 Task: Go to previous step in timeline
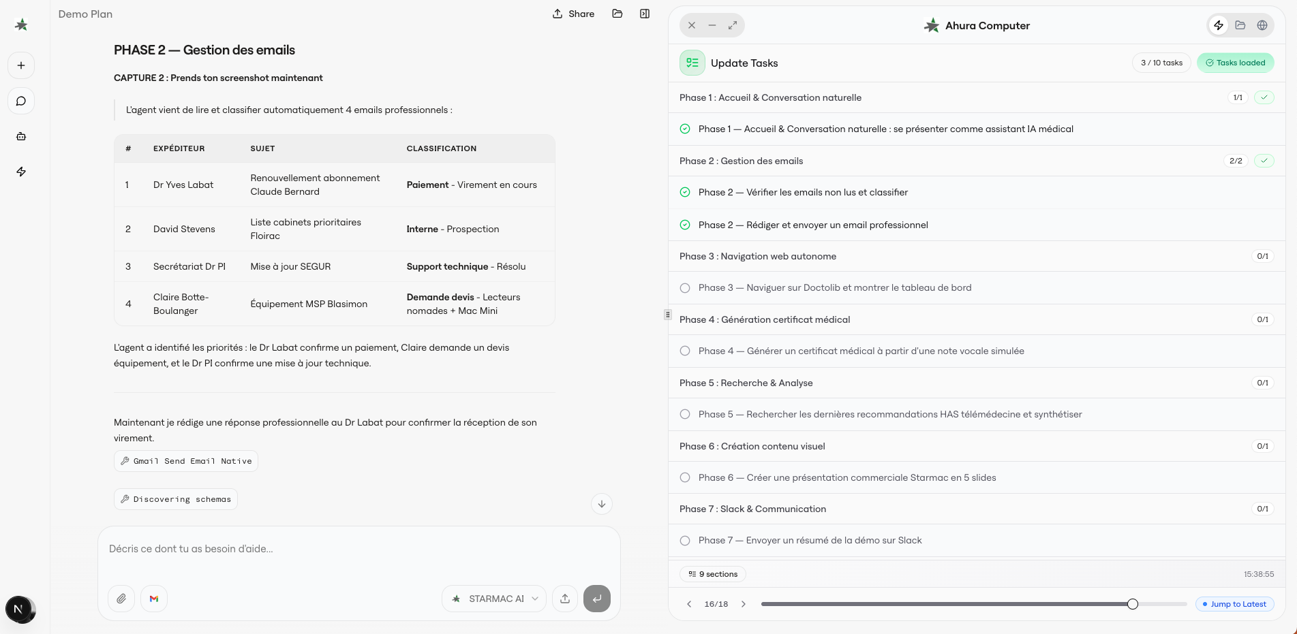689,604
